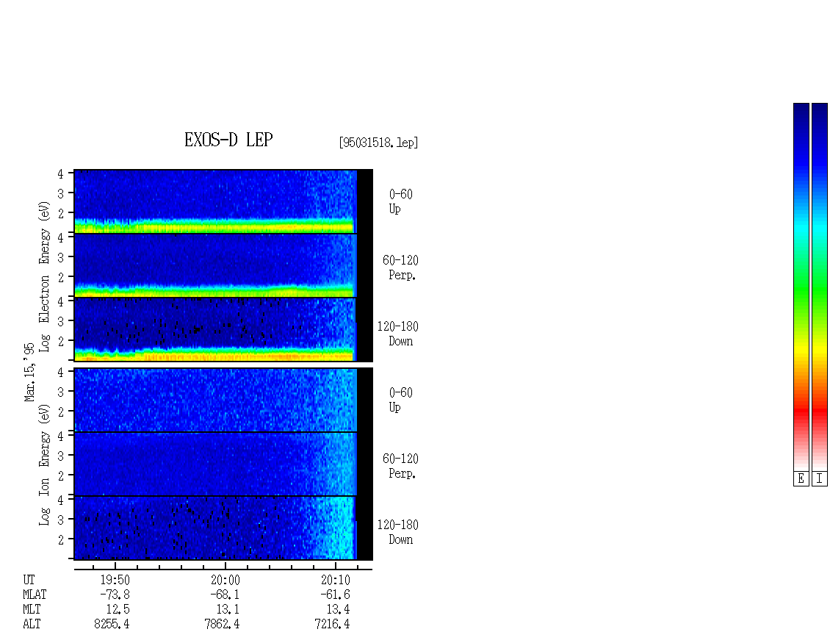
Task: Click the ion color scale bar above I
Action: pyautogui.click(x=820, y=287)
